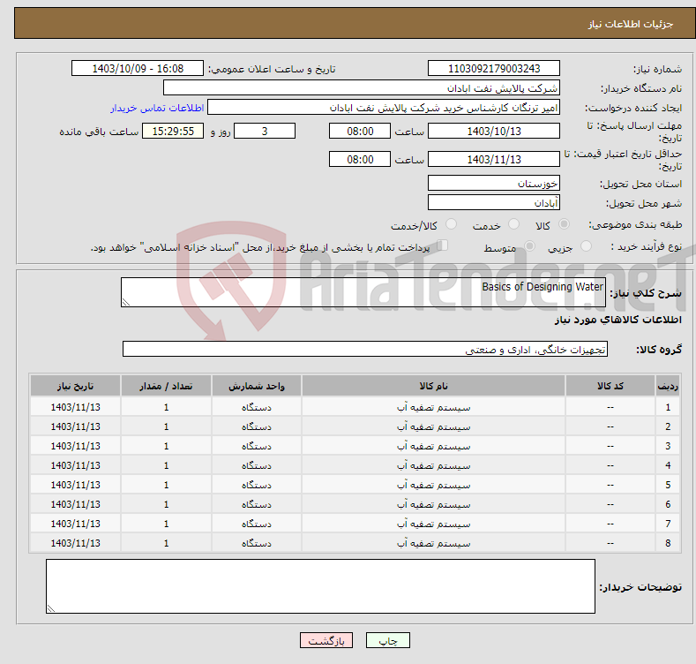The image size is (696, 664).
Task: Click the جزئیات اطلاعات نیاز page header
Action: point(631,24)
